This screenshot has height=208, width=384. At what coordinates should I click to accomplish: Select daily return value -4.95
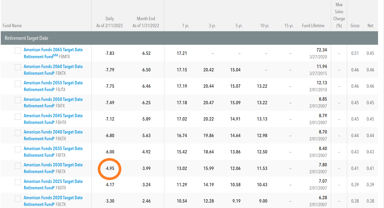[110, 168]
